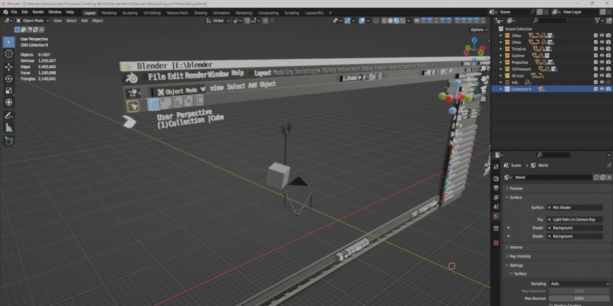This screenshot has height=306, width=613.
Task: Expand the Properties collection in the Outliner
Action: pos(501,62)
